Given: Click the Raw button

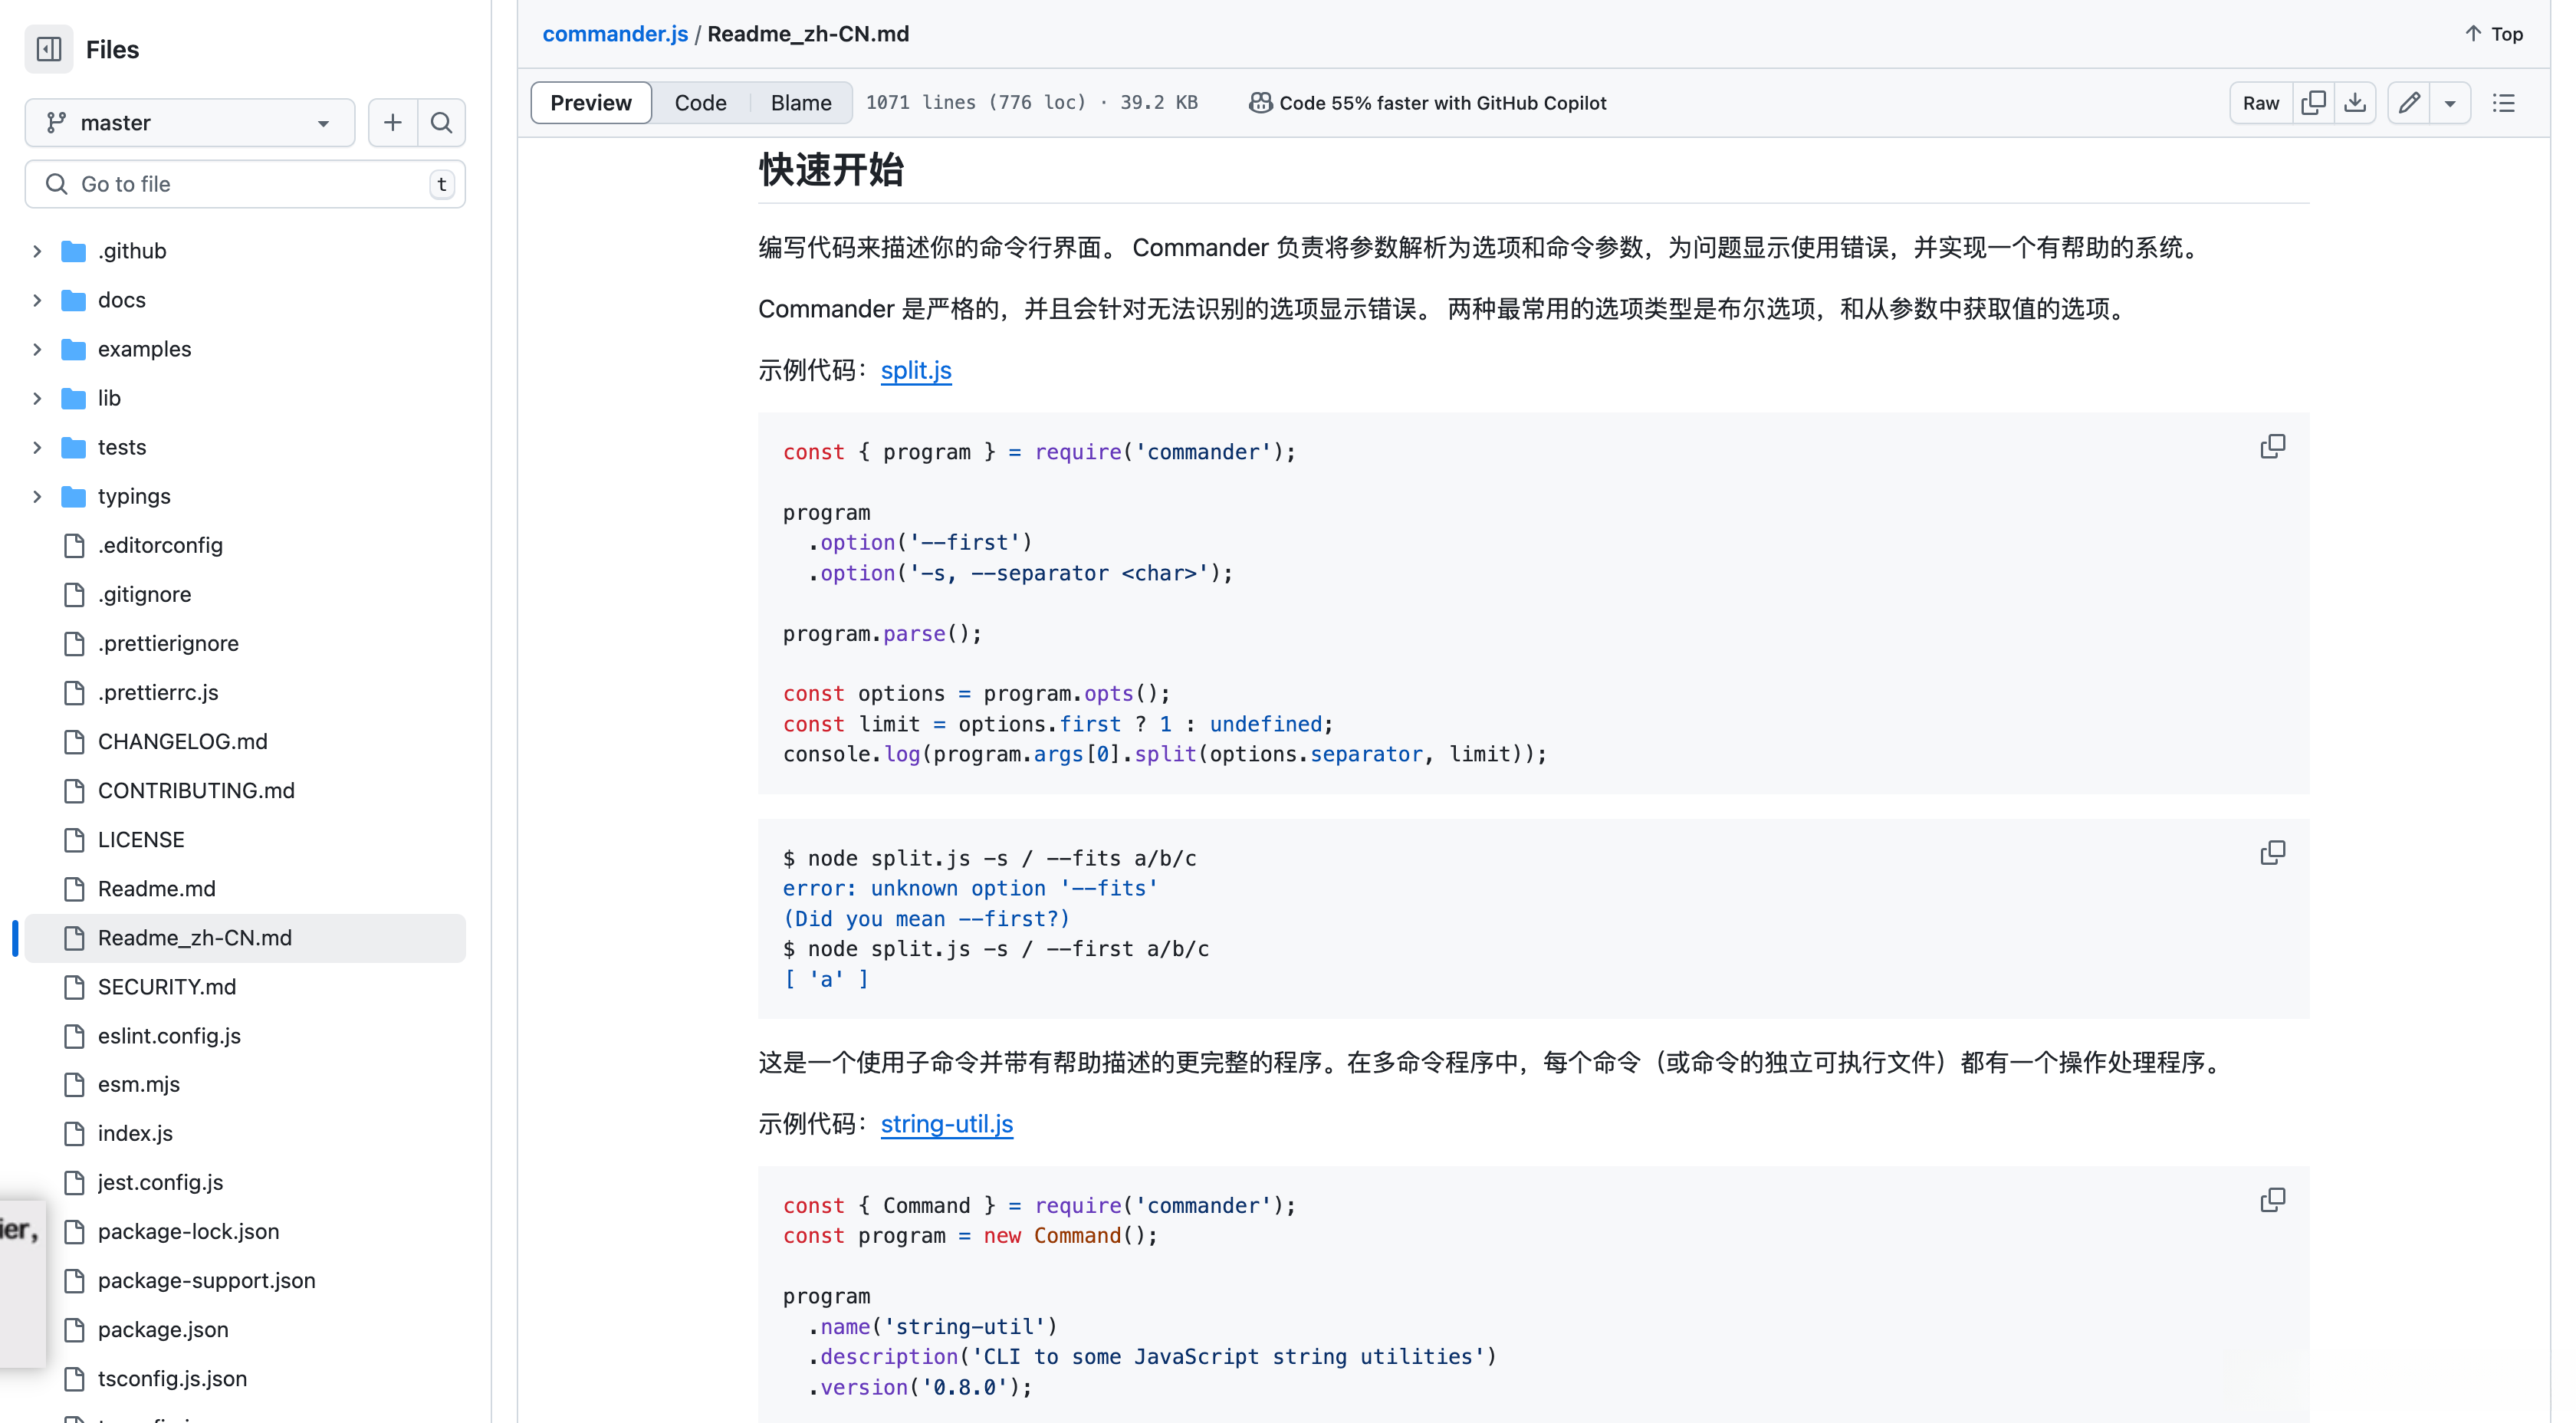Looking at the screenshot, I should click(2260, 102).
